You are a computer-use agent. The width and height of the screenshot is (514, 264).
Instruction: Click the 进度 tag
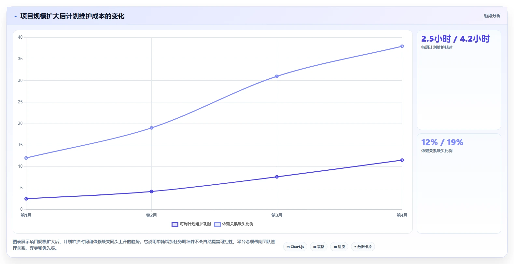click(339, 247)
